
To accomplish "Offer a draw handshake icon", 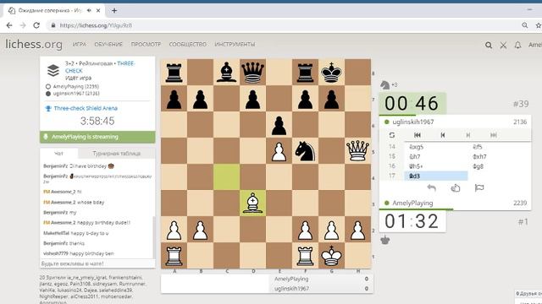I will [x=456, y=187].
